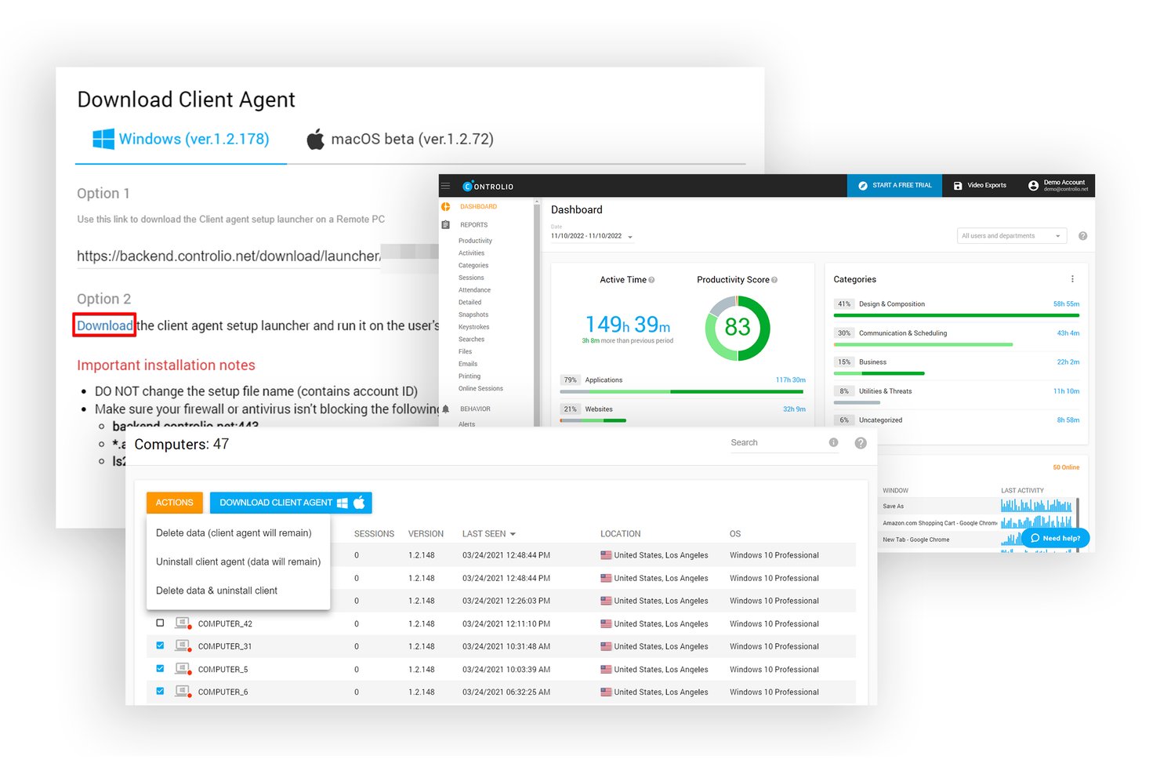
Task: Click the Controlio logo in the header
Action: [488, 187]
